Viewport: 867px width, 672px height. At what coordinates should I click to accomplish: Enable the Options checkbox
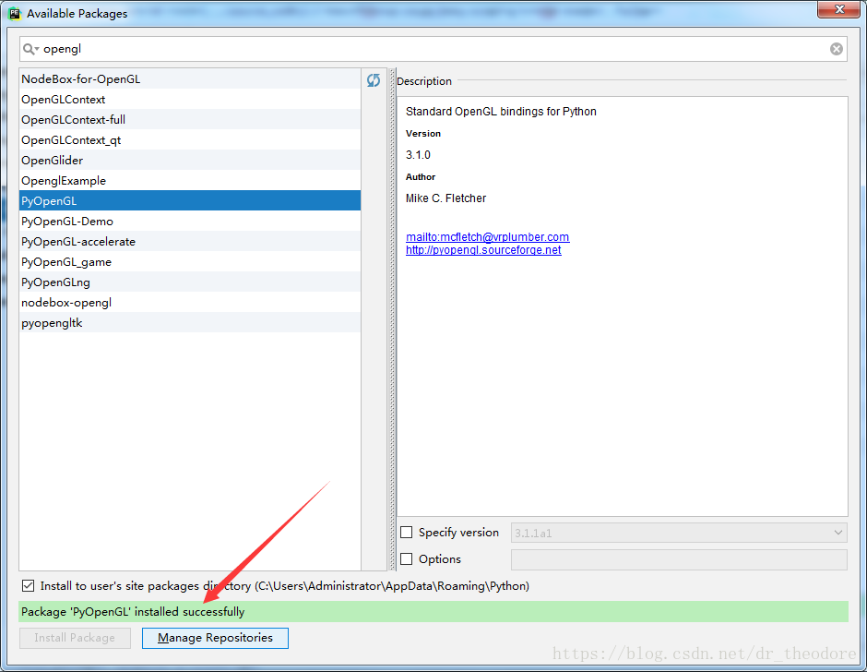(407, 558)
